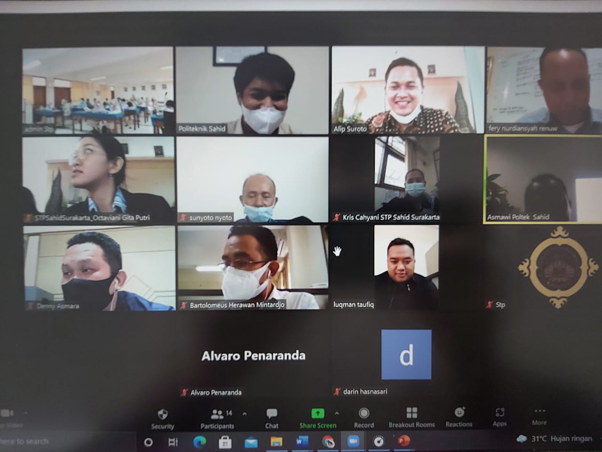602x452 pixels.
Task: Select the Stp tile with the gold emblem
Action: coord(544,267)
